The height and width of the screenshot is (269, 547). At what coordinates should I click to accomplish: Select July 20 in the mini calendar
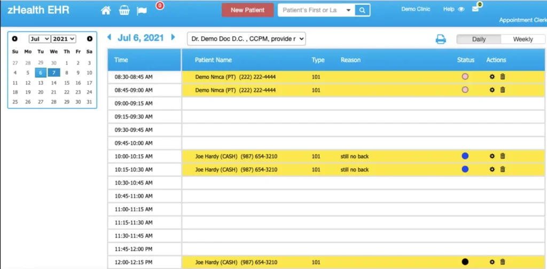point(41,92)
